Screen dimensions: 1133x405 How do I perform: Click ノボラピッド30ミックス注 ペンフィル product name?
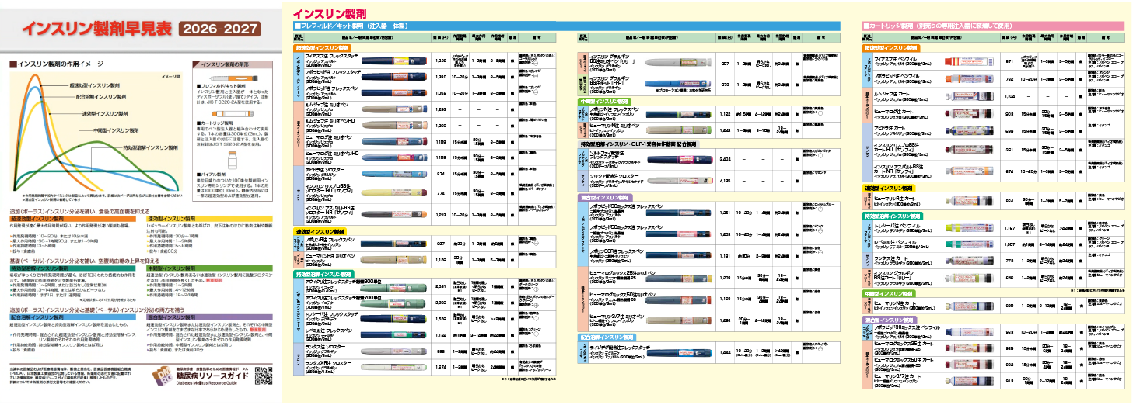click(x=907, y=329)
